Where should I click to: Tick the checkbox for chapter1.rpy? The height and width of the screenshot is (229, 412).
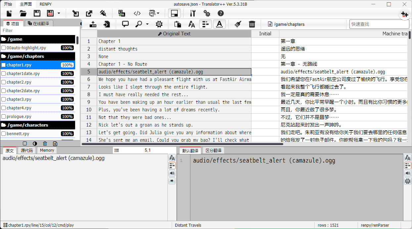(x=4, y=65)
